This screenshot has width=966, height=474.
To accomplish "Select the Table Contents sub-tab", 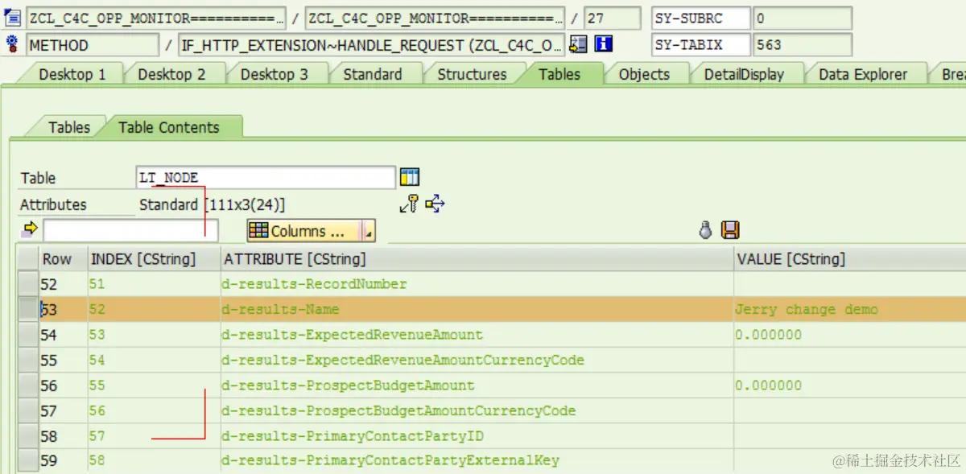I will (168, 127).
